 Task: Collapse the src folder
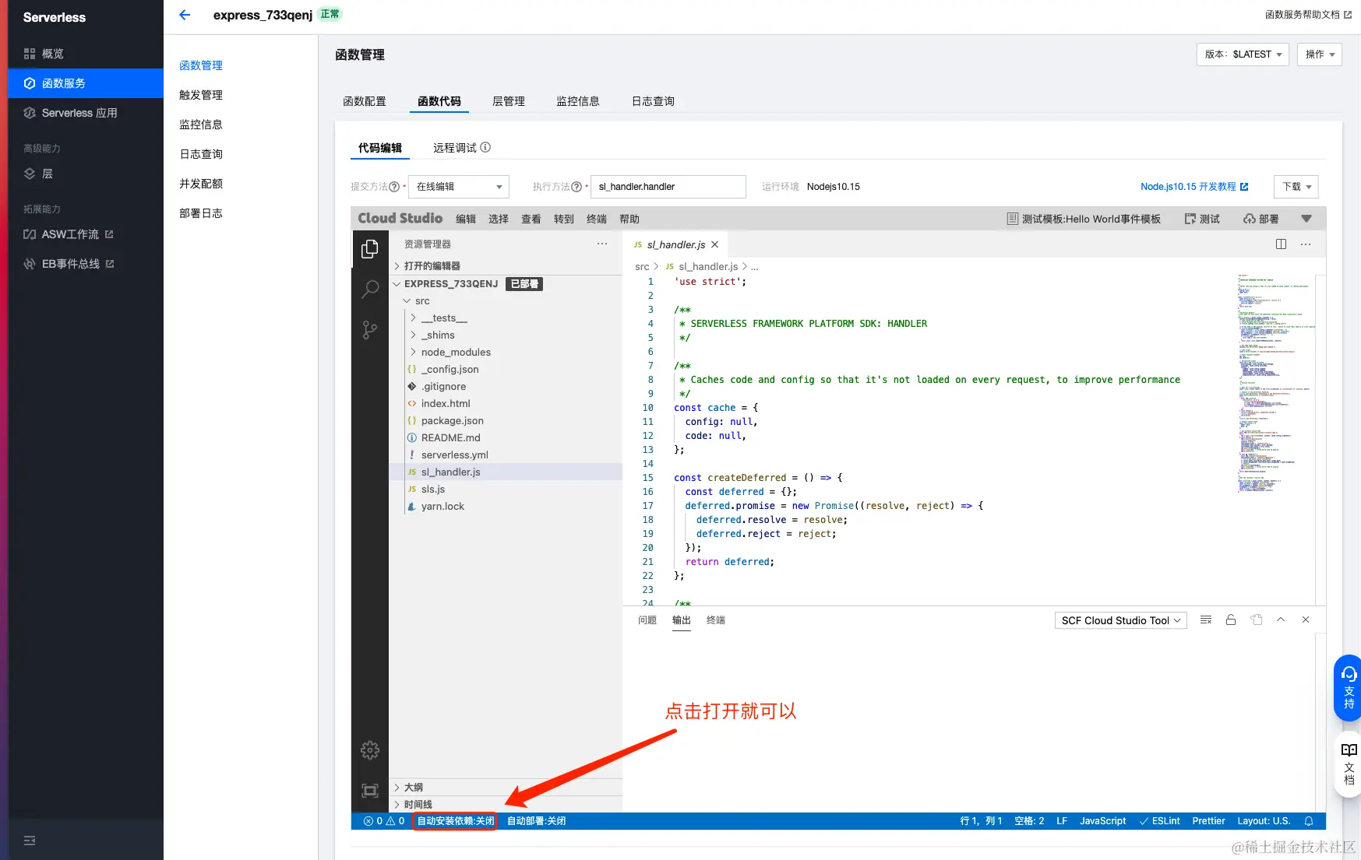[x=506, y=301]
